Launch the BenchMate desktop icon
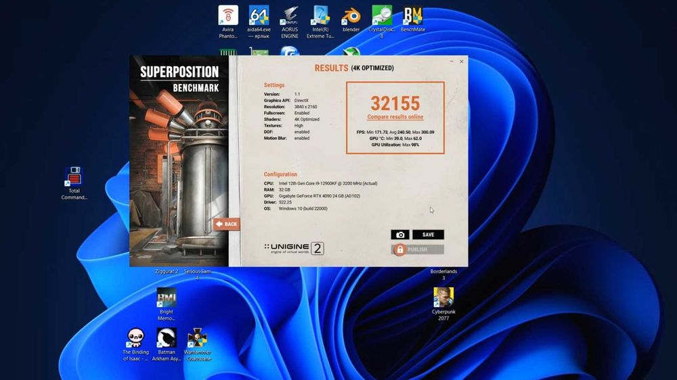 click(413, 19)
